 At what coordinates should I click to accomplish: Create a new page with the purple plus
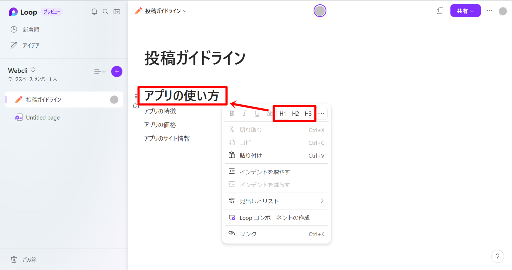tap(117, 71)
